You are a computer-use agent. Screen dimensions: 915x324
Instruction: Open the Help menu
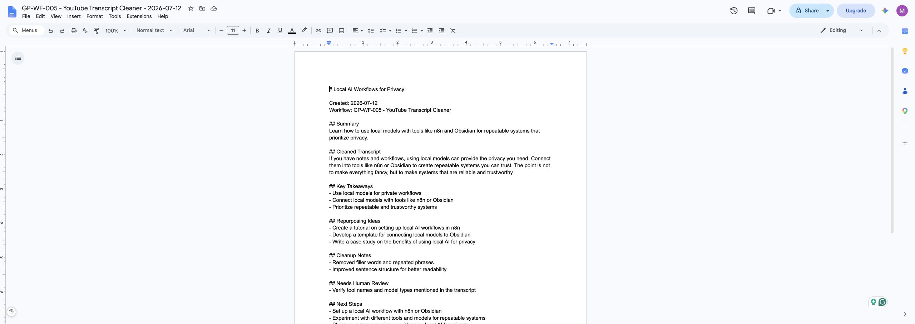point(163,16)
